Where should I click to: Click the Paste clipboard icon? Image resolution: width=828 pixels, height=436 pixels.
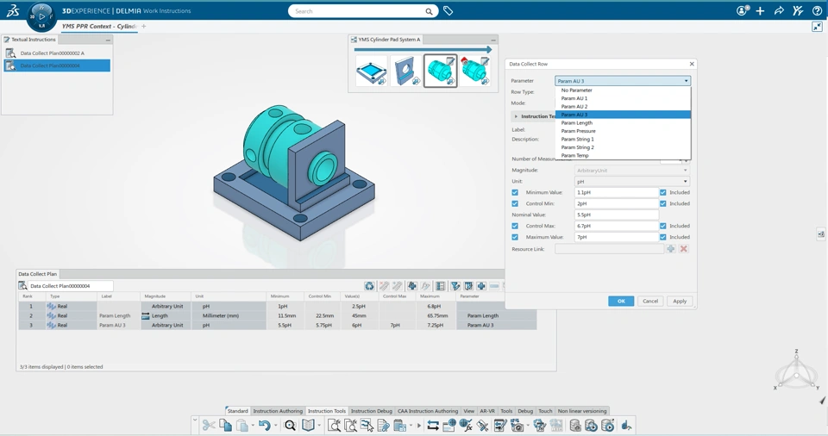[x=242, y=425]
